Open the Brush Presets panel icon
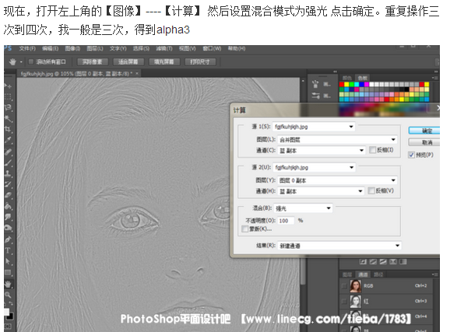 (x=315, y=84)
